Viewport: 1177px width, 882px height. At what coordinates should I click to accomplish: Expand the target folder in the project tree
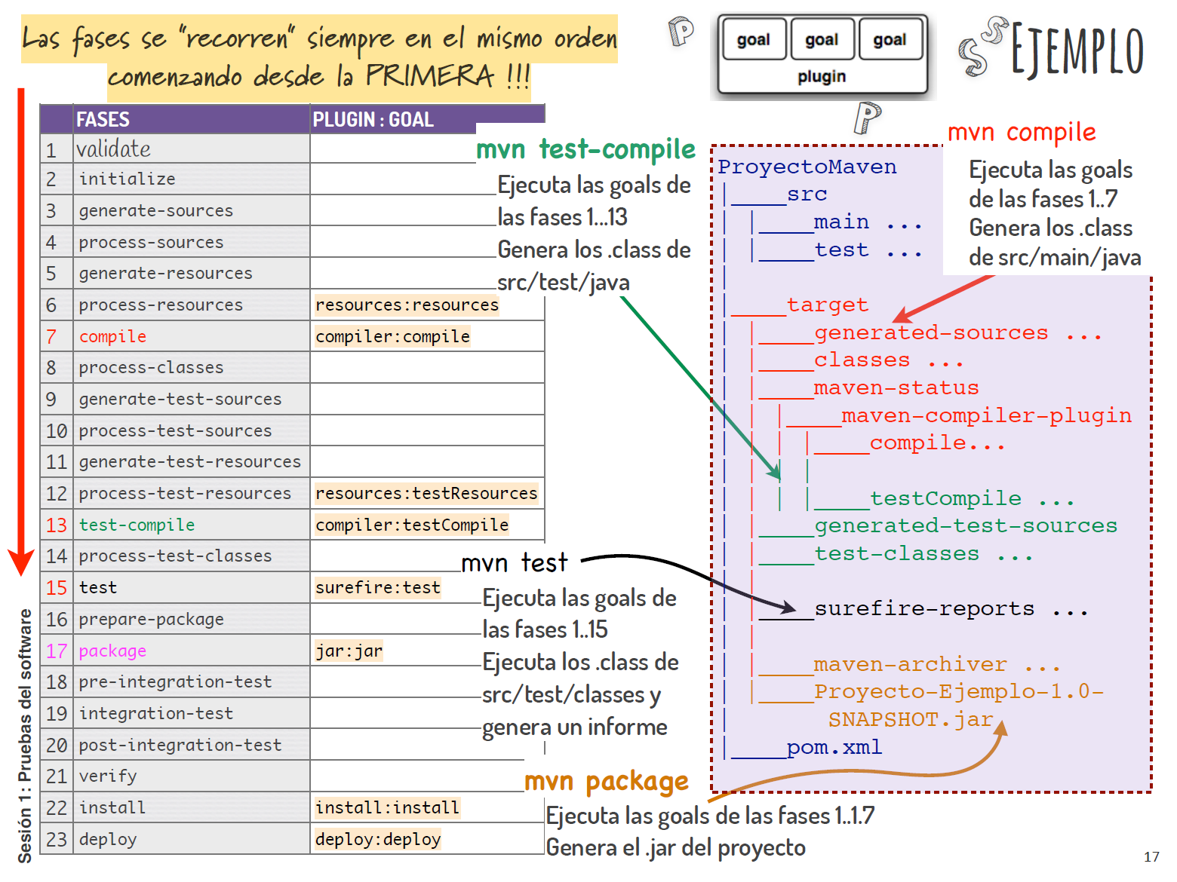pos(827,305)
